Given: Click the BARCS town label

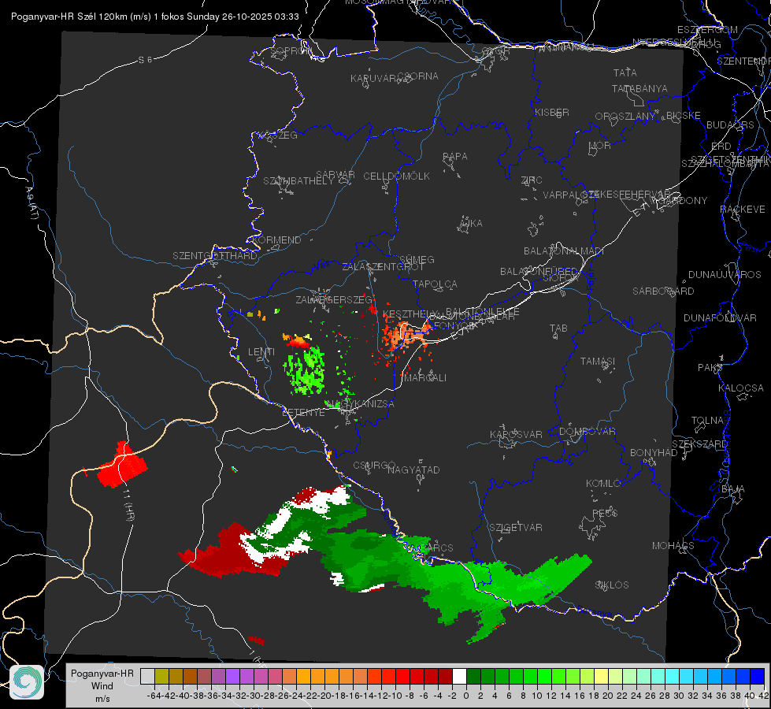Looking at the screenshot, I should (436, 548).
